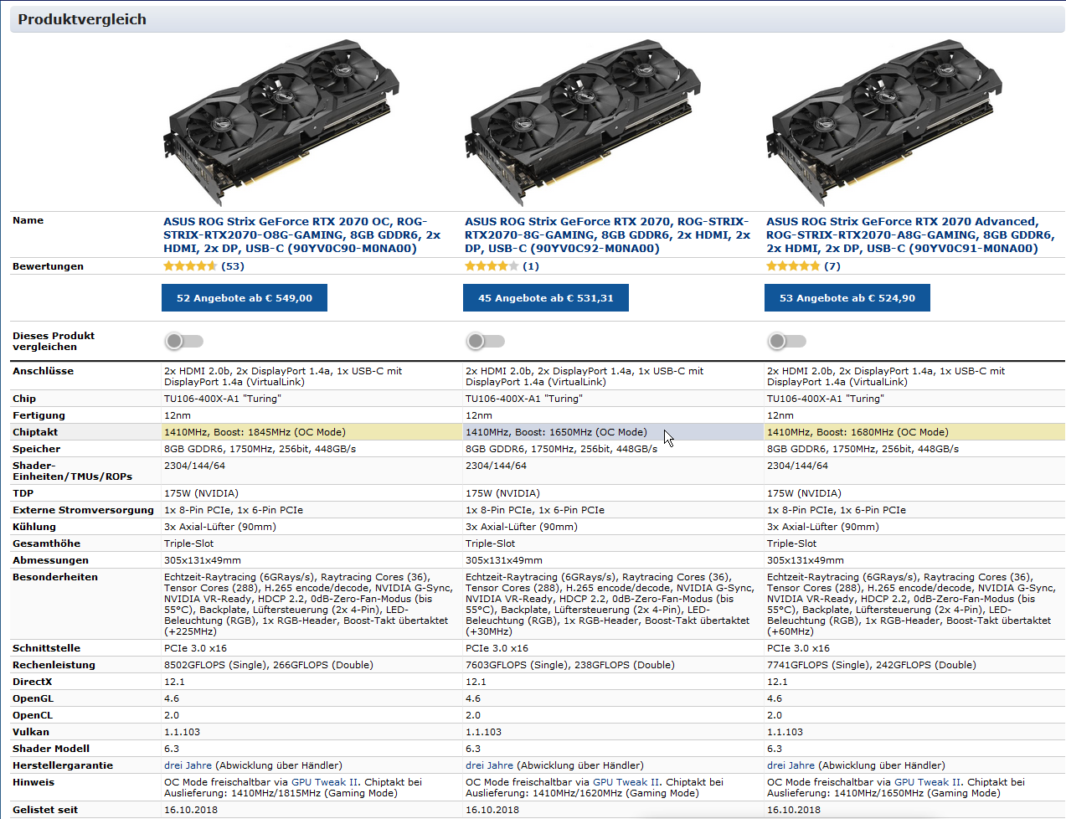1066x819 pixels.
Task: Click the 'Rechenleistung' row label
Action: [54, 665]
